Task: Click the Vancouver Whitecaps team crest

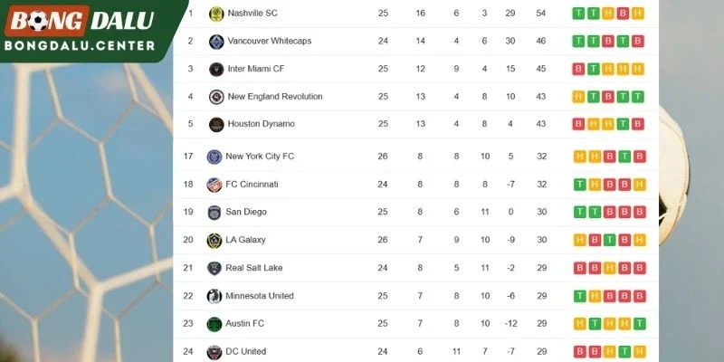Action: 216,42
